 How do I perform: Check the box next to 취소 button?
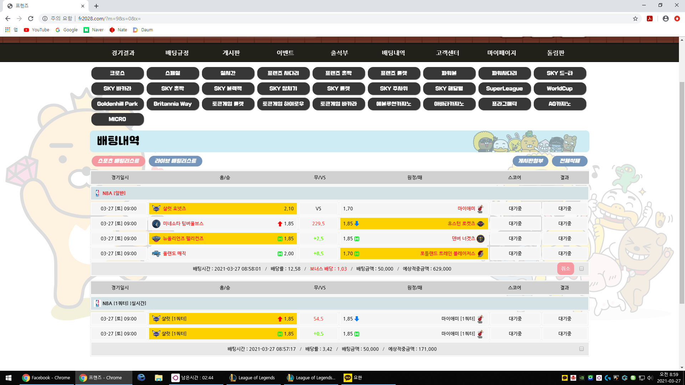coord(582,268)
